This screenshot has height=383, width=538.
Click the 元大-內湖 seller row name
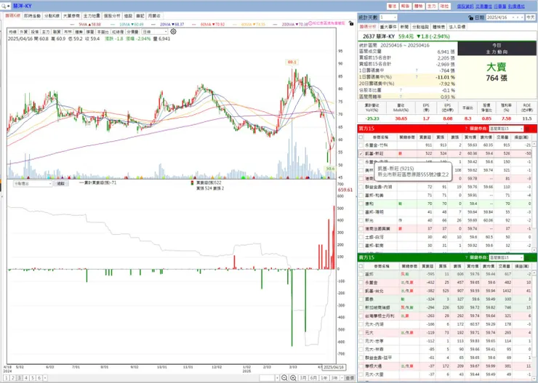[374, 324]
